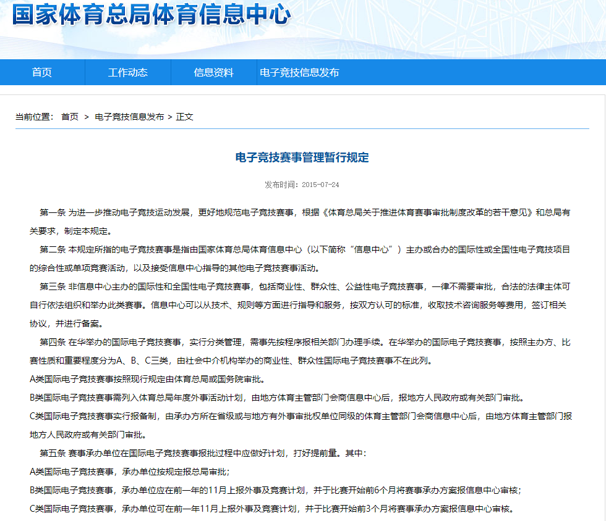Open the 工作动态 navigation item

128,73
